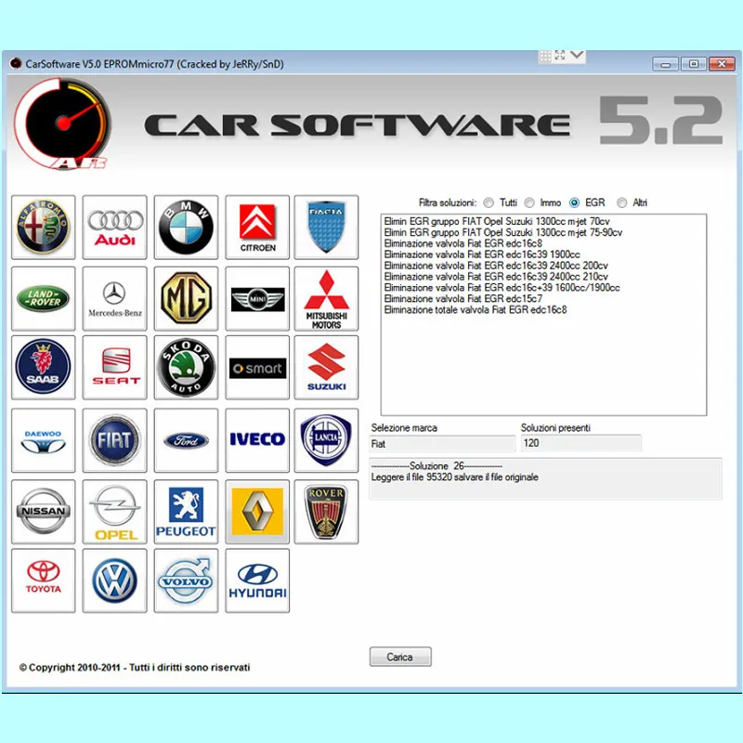Select the Daewoo brand logo
Screen dimensions: 743x743
(x=43, y=440)
